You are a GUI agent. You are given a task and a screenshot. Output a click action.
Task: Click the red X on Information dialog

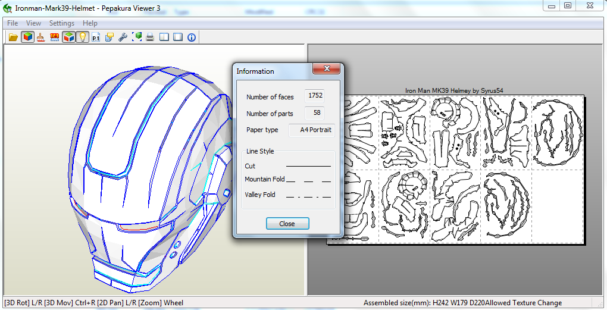pyautogui.click(x=326, y=68)
